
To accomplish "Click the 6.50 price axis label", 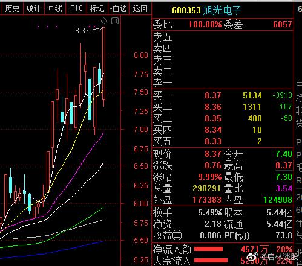I will click(x=141, y=166).
